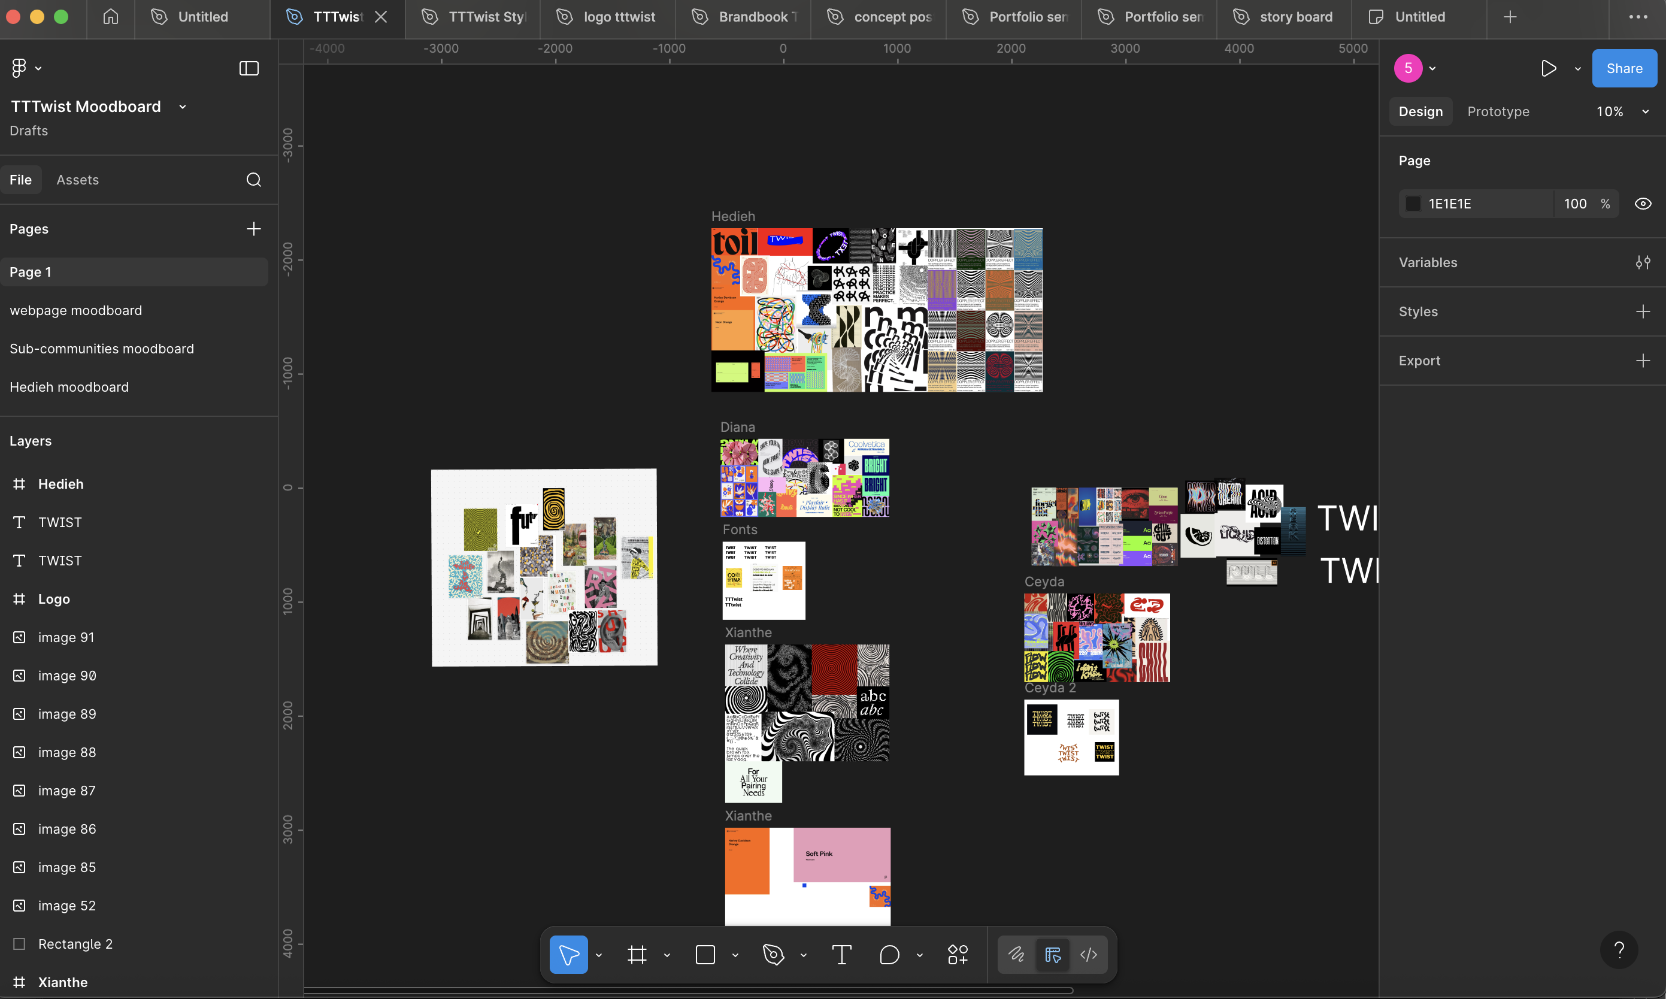
Task: Open Variables settings icon
Action: (1643, 262)
